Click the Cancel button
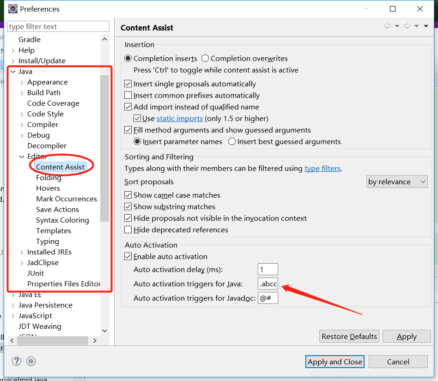 click(398, 362)
